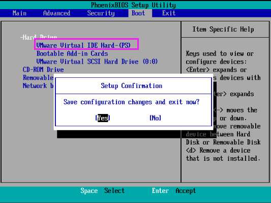Go to the Exit tab
271x203 pixels.
click(169, 13)
